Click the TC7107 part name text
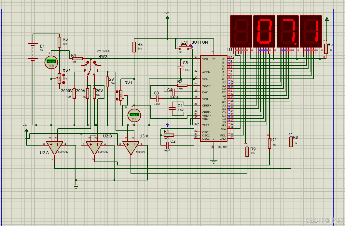The height and width of the screenshot is (226, 345). (222, 147)
